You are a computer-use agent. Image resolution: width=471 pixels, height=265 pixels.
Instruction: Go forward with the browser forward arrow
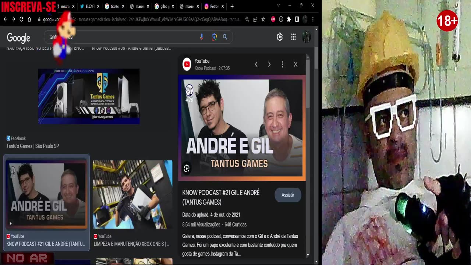pyautogui.click(x=13, y=19)
